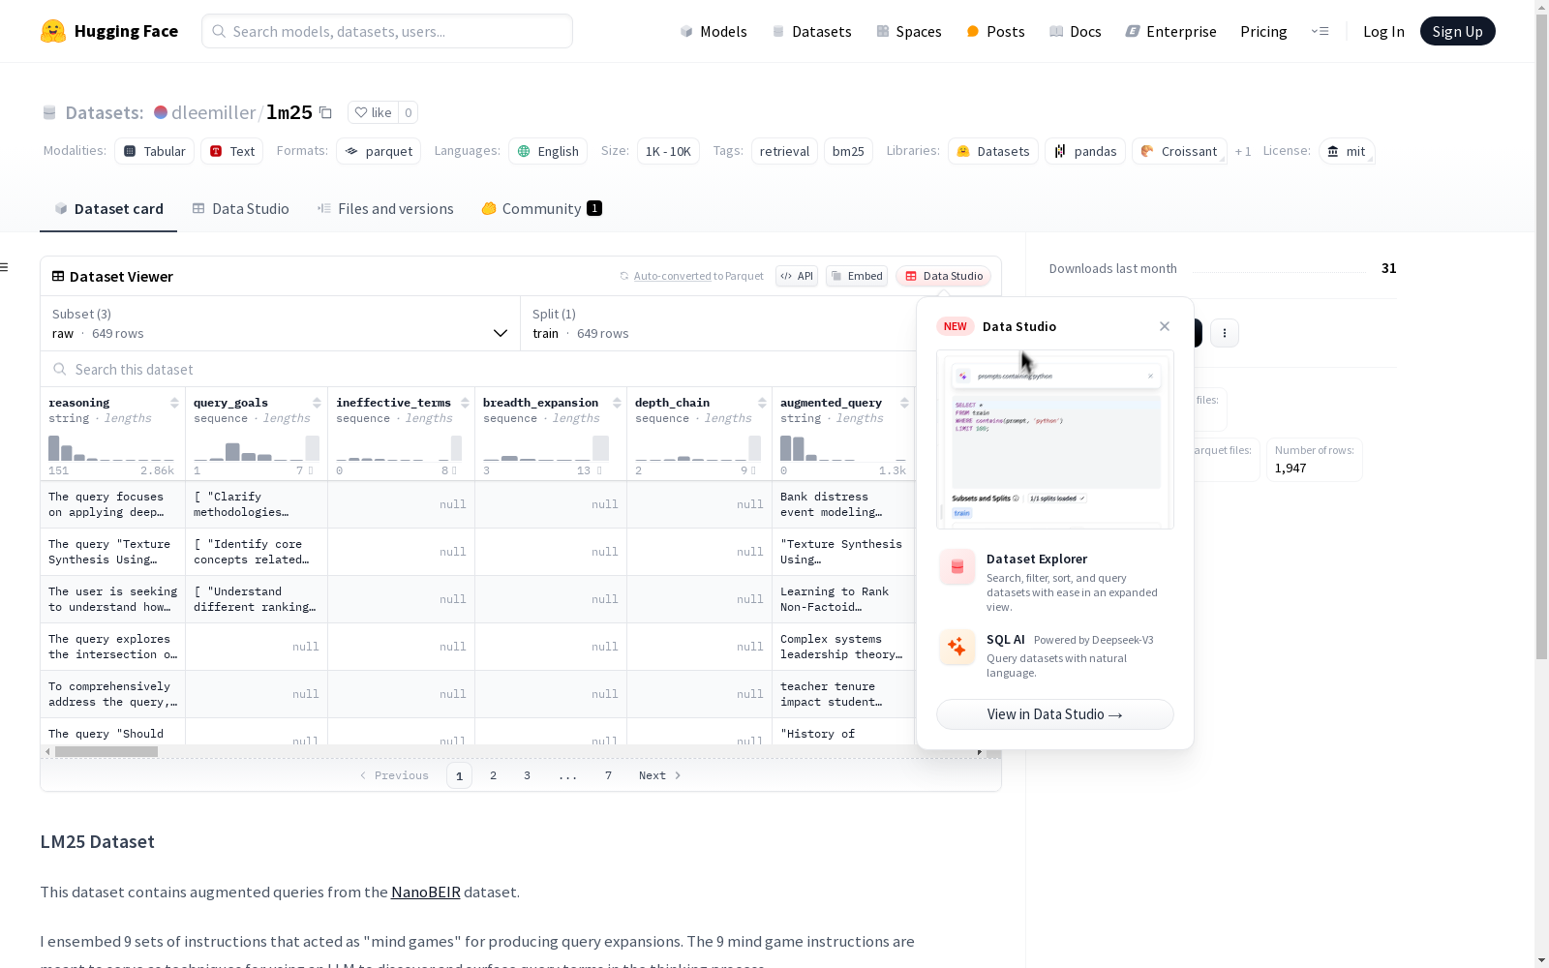Select the retrieval tag

[784, 151]
